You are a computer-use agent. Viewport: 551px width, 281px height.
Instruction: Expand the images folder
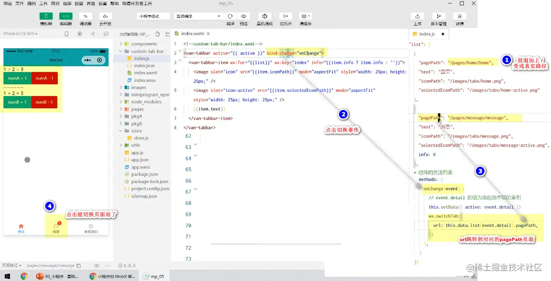(x=121, y=88)
